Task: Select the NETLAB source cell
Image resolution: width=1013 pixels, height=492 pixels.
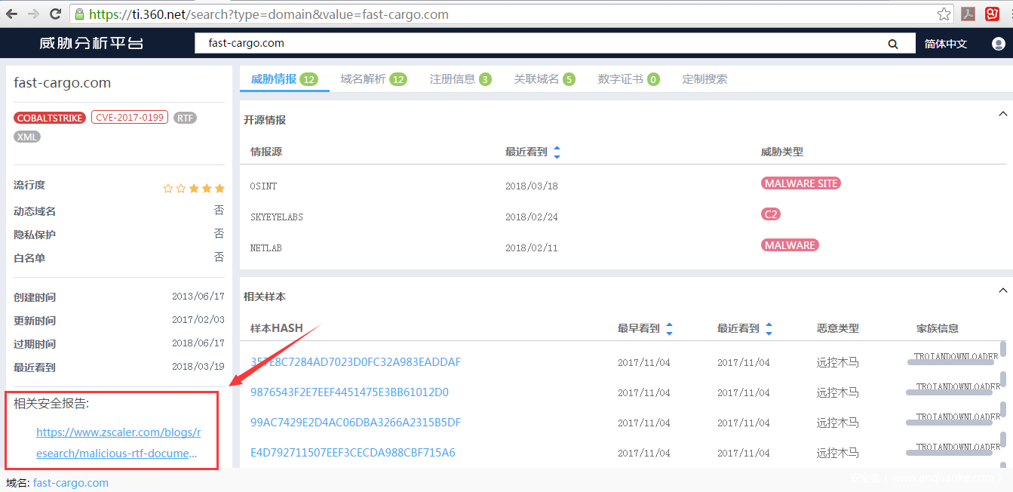Action: click(266, 248)
